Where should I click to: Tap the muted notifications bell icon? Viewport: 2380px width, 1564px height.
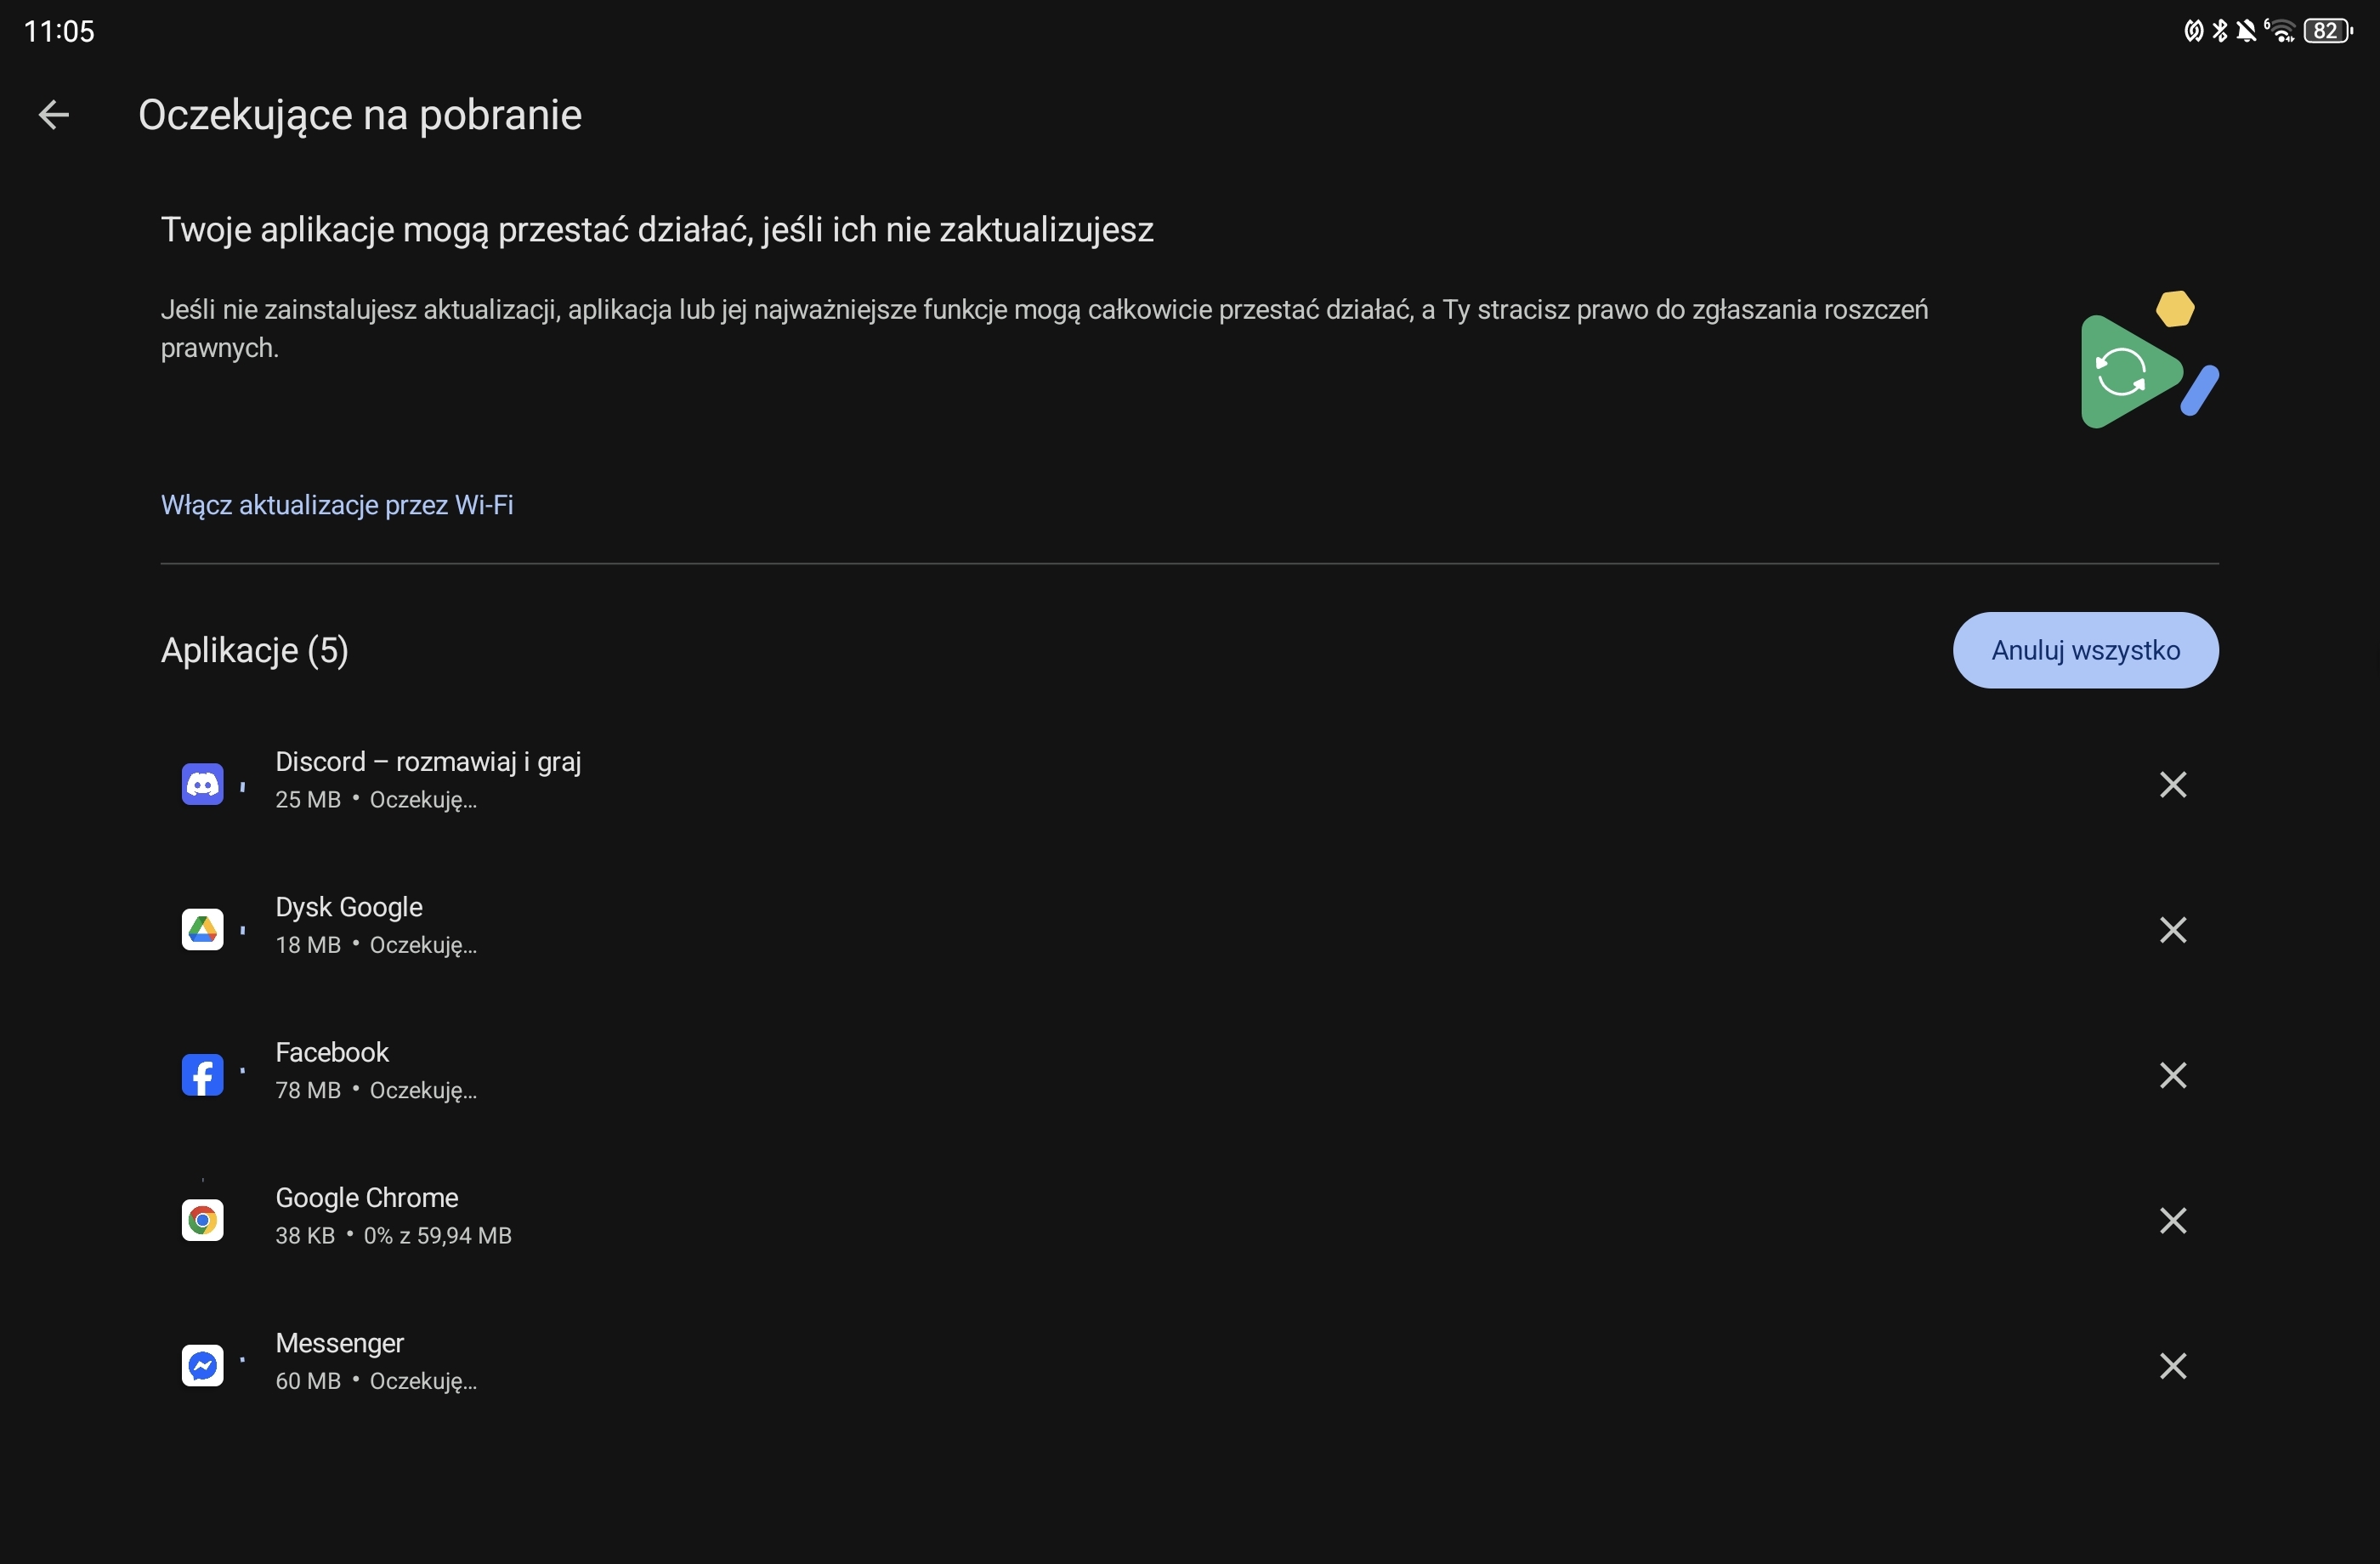pos(2246,31)
